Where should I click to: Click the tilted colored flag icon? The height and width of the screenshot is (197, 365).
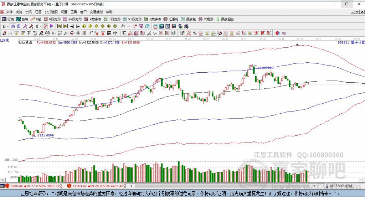pos(52,26)
